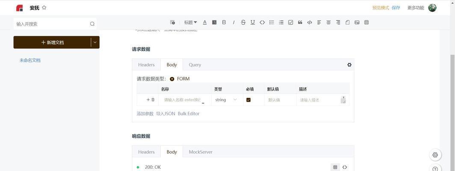Apply strikethrough formatting
The height and width of the screenshot is (171, 455).
[243, 22]
